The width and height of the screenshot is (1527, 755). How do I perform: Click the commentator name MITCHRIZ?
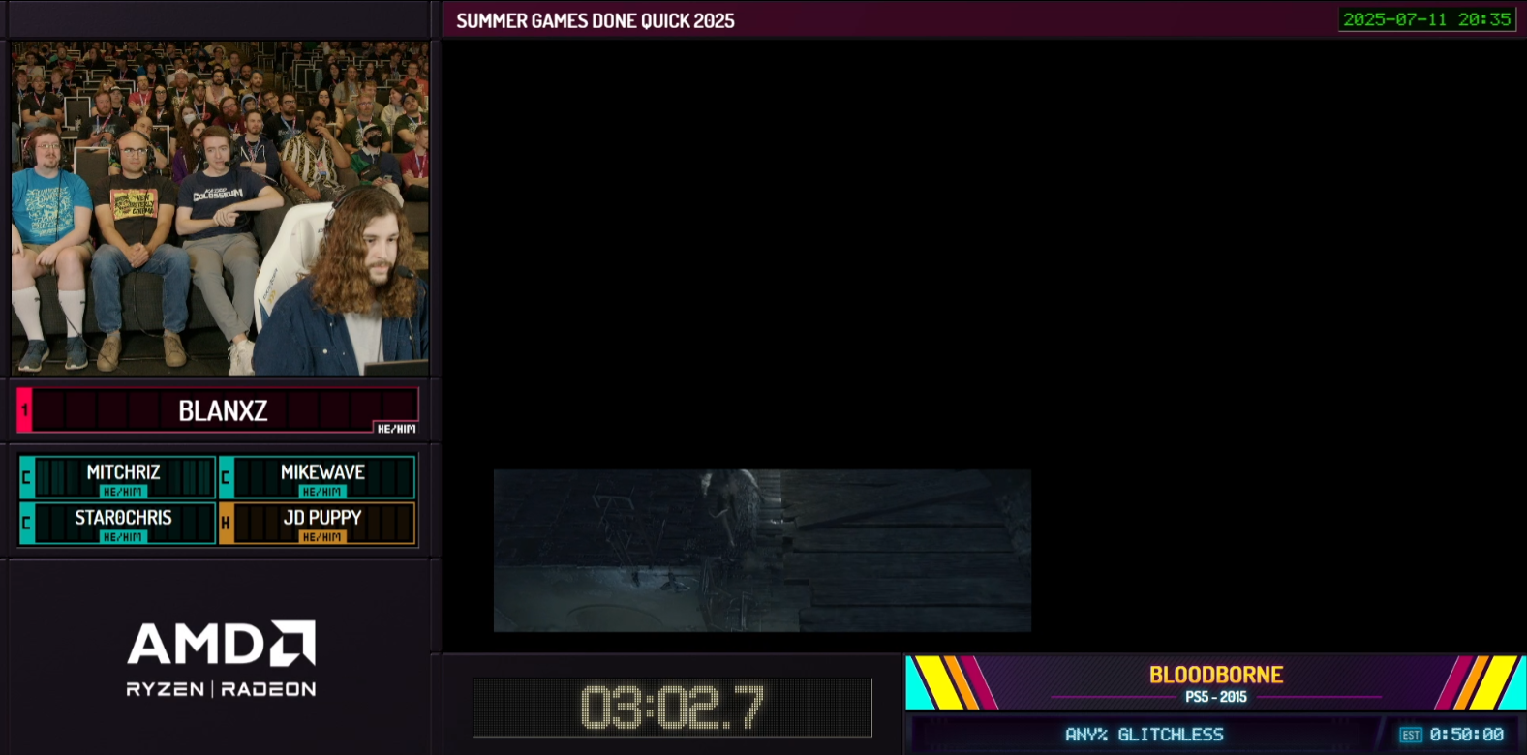coord(124,472)
